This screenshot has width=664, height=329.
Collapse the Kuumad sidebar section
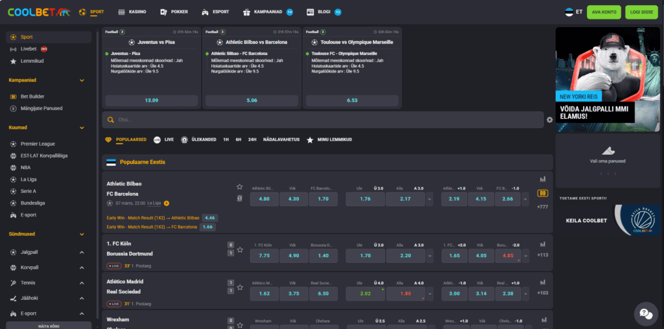pos(82,128)
